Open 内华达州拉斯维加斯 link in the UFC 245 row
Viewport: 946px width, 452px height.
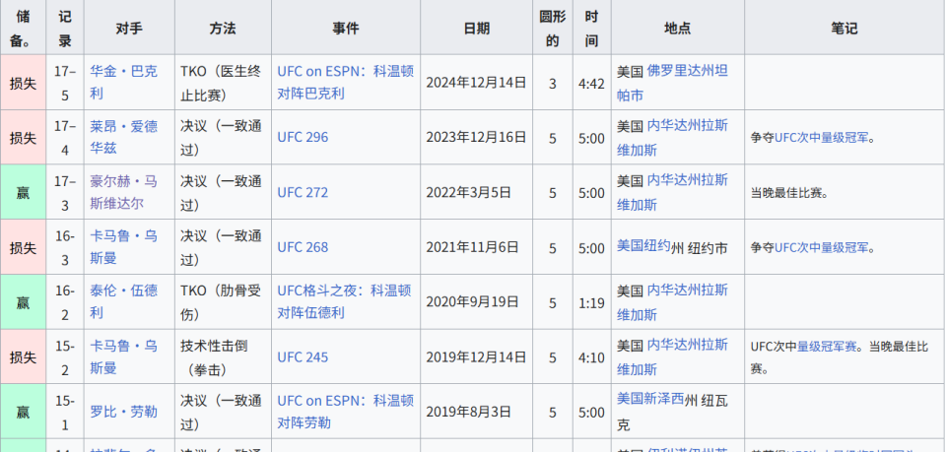[672, 356]
